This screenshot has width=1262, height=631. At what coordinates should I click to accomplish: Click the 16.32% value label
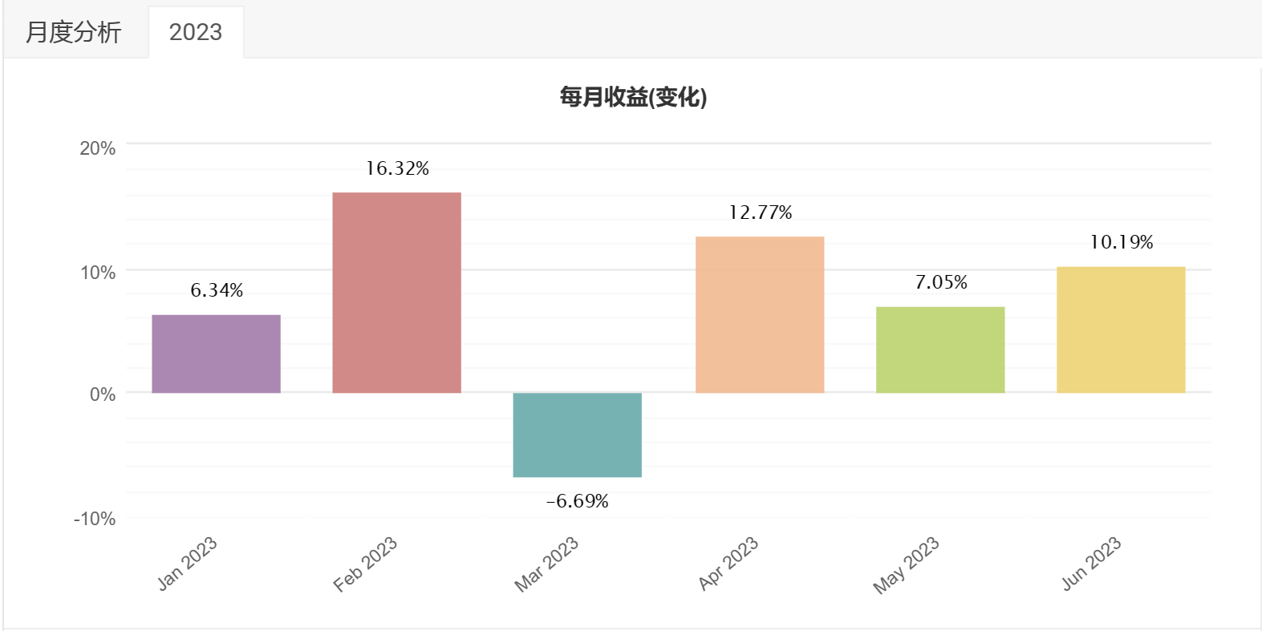click(397, 168)
